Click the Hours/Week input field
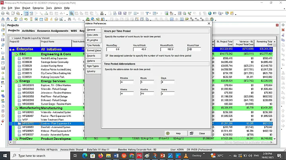This screenshot has width=286, height=160. click(140, 49)
